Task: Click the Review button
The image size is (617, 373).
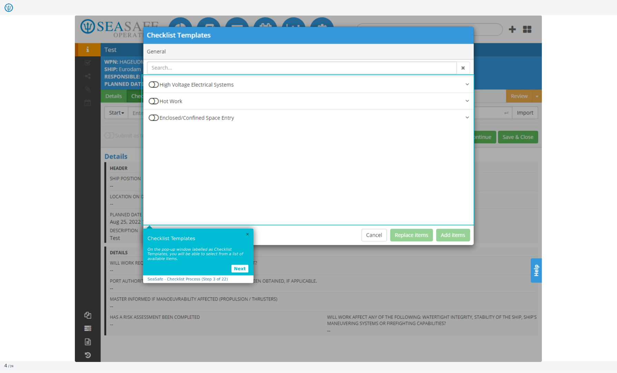Action: point(519,96)
